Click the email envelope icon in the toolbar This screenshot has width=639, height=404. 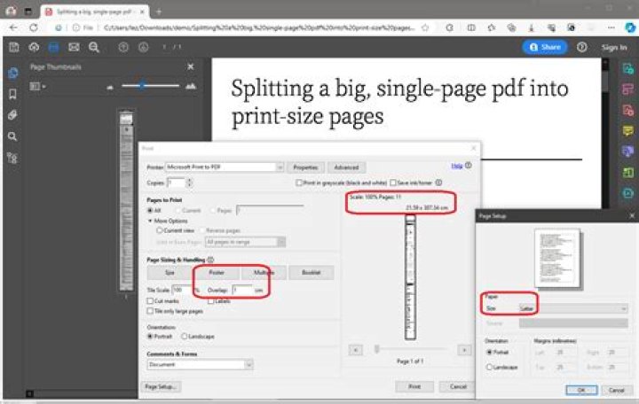(x=74, y=47)
